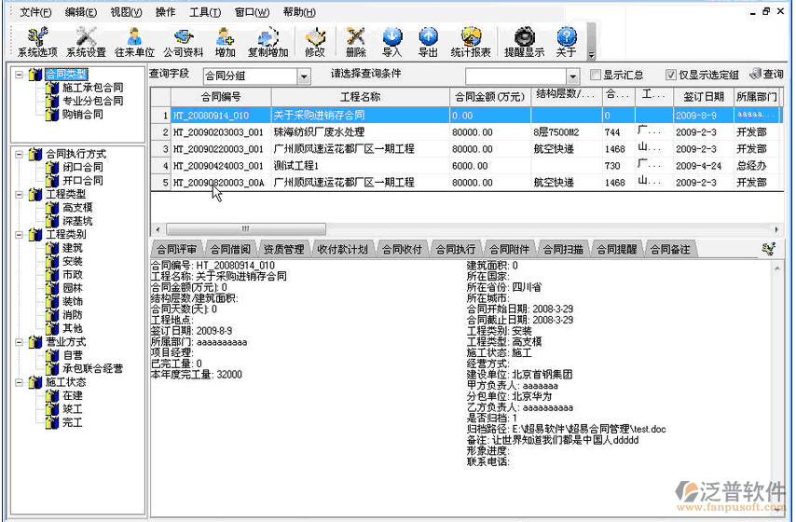Open the 系统选项 toolbar icon

click(37, 37)
